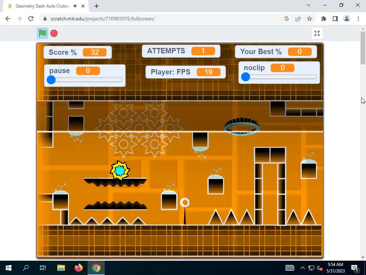The height and width of the screenshot is (275, 366).
Task: Bookmark this page with the star icon
Action: pyautogui.click(x=310, y=19)
